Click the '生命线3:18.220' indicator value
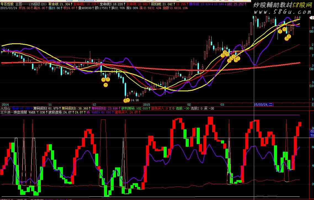314x200 pixels. (x=111, y=4)
